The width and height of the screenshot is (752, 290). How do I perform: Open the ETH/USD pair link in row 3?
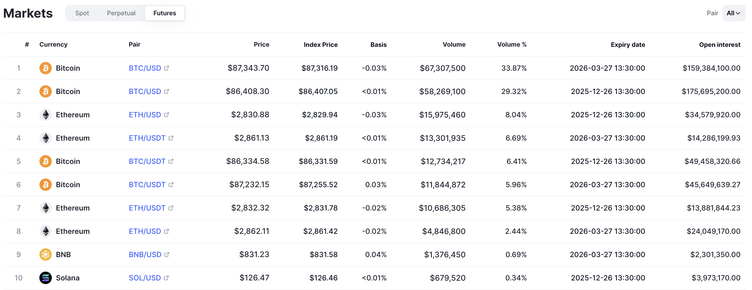[x=145, y=115]
